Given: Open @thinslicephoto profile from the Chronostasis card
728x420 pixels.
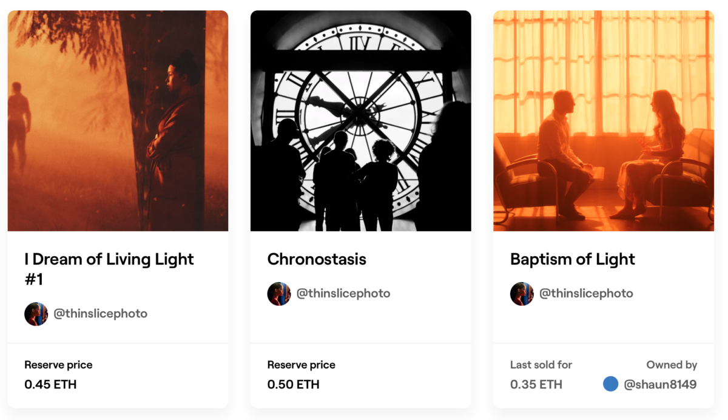Looking at the screenshot, I should pyautogui.click(x=343, y=294).
